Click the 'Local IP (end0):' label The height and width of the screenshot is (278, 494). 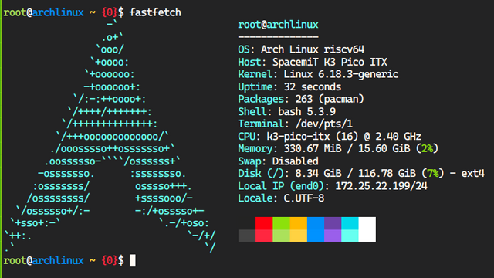pos(284,186)
